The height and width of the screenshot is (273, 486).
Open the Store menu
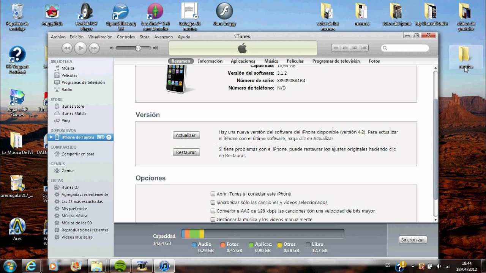(x=145, y=37)
